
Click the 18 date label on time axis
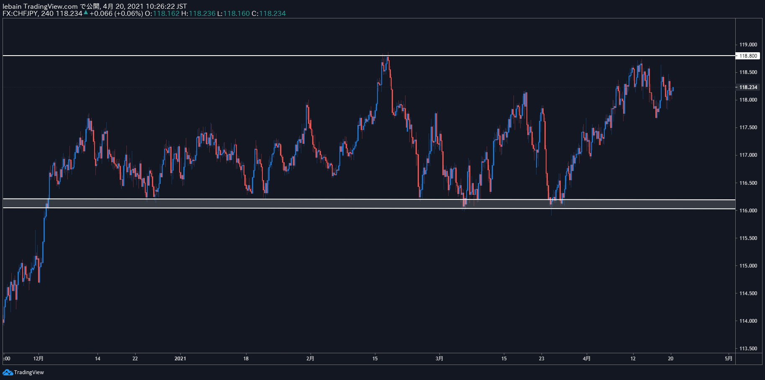(x=246, y=358)
